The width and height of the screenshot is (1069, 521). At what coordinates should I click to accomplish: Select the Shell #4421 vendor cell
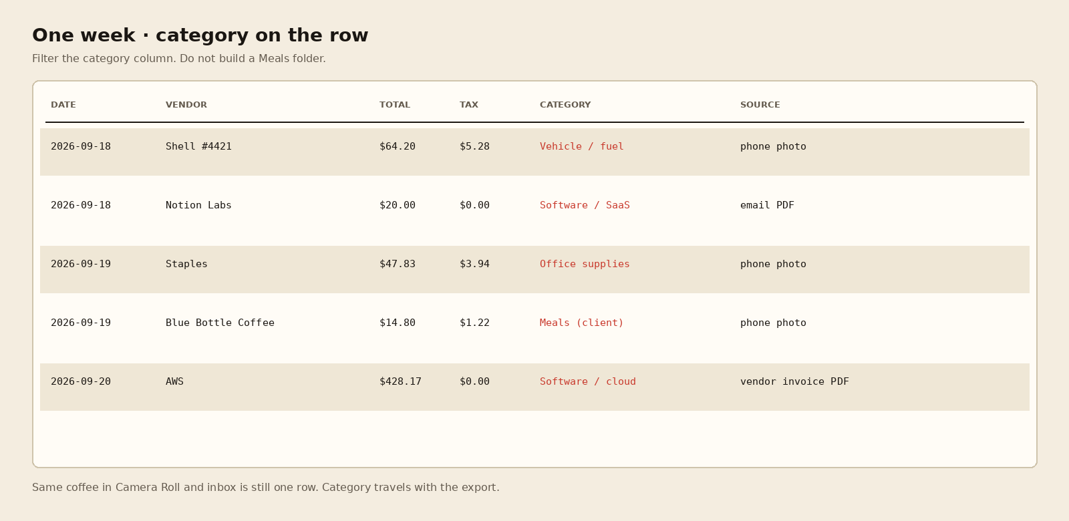[198, 146]
